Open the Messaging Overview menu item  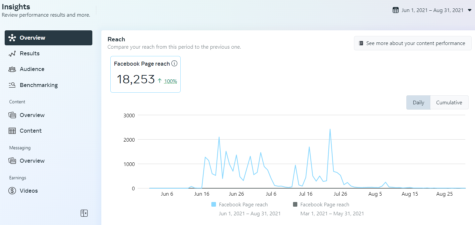(32, 161)
